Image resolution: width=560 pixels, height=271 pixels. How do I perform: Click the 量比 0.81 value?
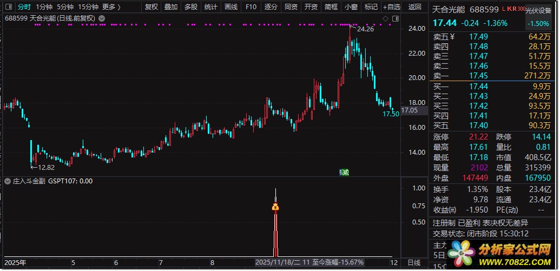tap(543, 147)
